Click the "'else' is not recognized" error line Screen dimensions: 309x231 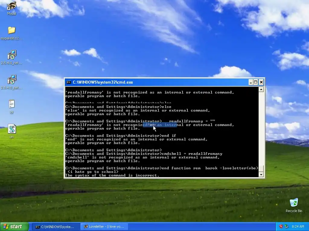(138, 110)
